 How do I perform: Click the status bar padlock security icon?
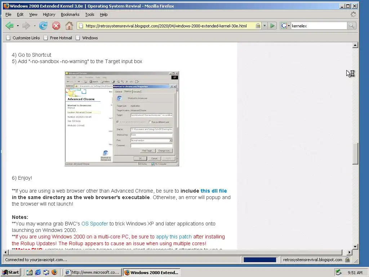(x=347, y=260)
